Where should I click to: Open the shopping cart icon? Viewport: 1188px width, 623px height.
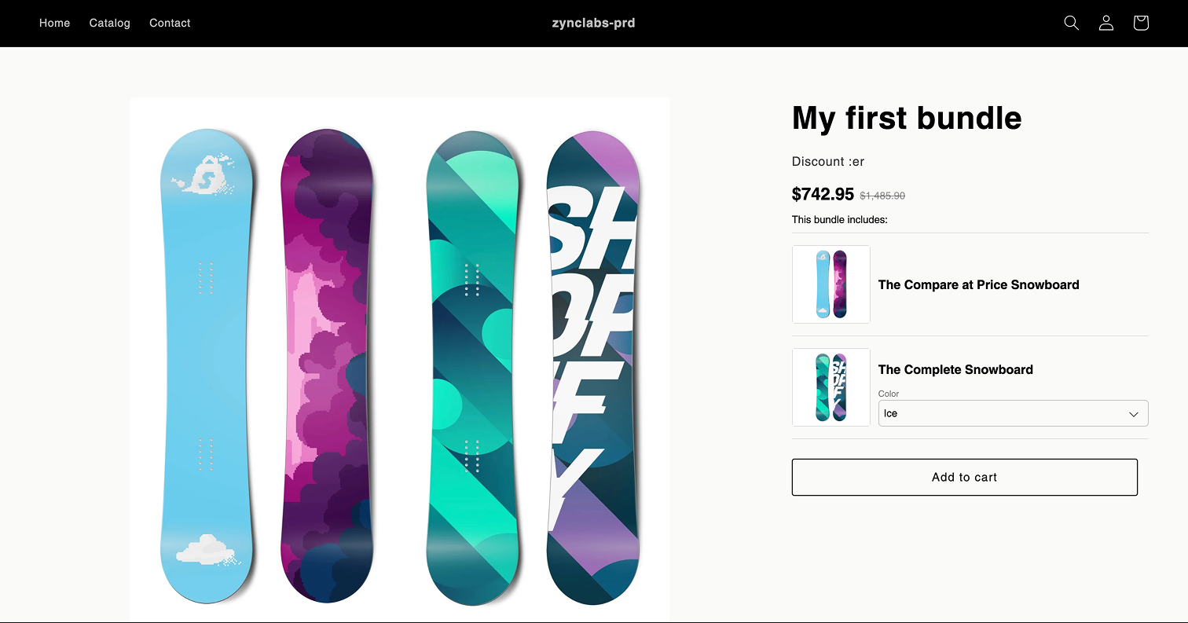(1141, 23)
